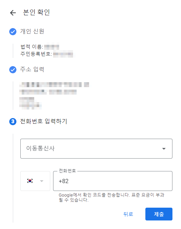Click the 제출 submit button
The width and height of the screenshot is (181, 229).
pyautogui.click(x=159, y=214)
